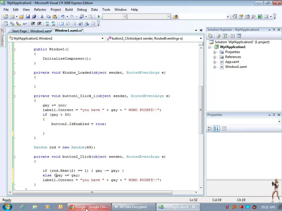Click Refresh in Solution Explorer toolbar

tap(225, 36)
